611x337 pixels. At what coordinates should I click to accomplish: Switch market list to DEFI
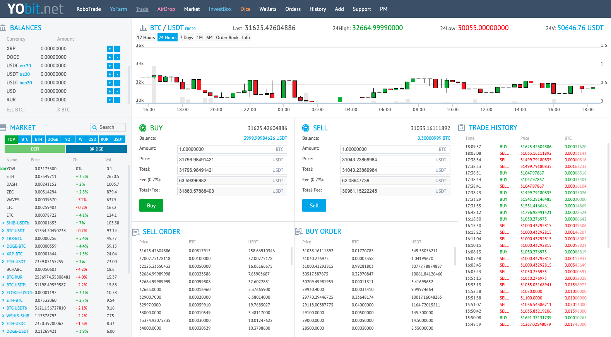click(x=35, y=149)
